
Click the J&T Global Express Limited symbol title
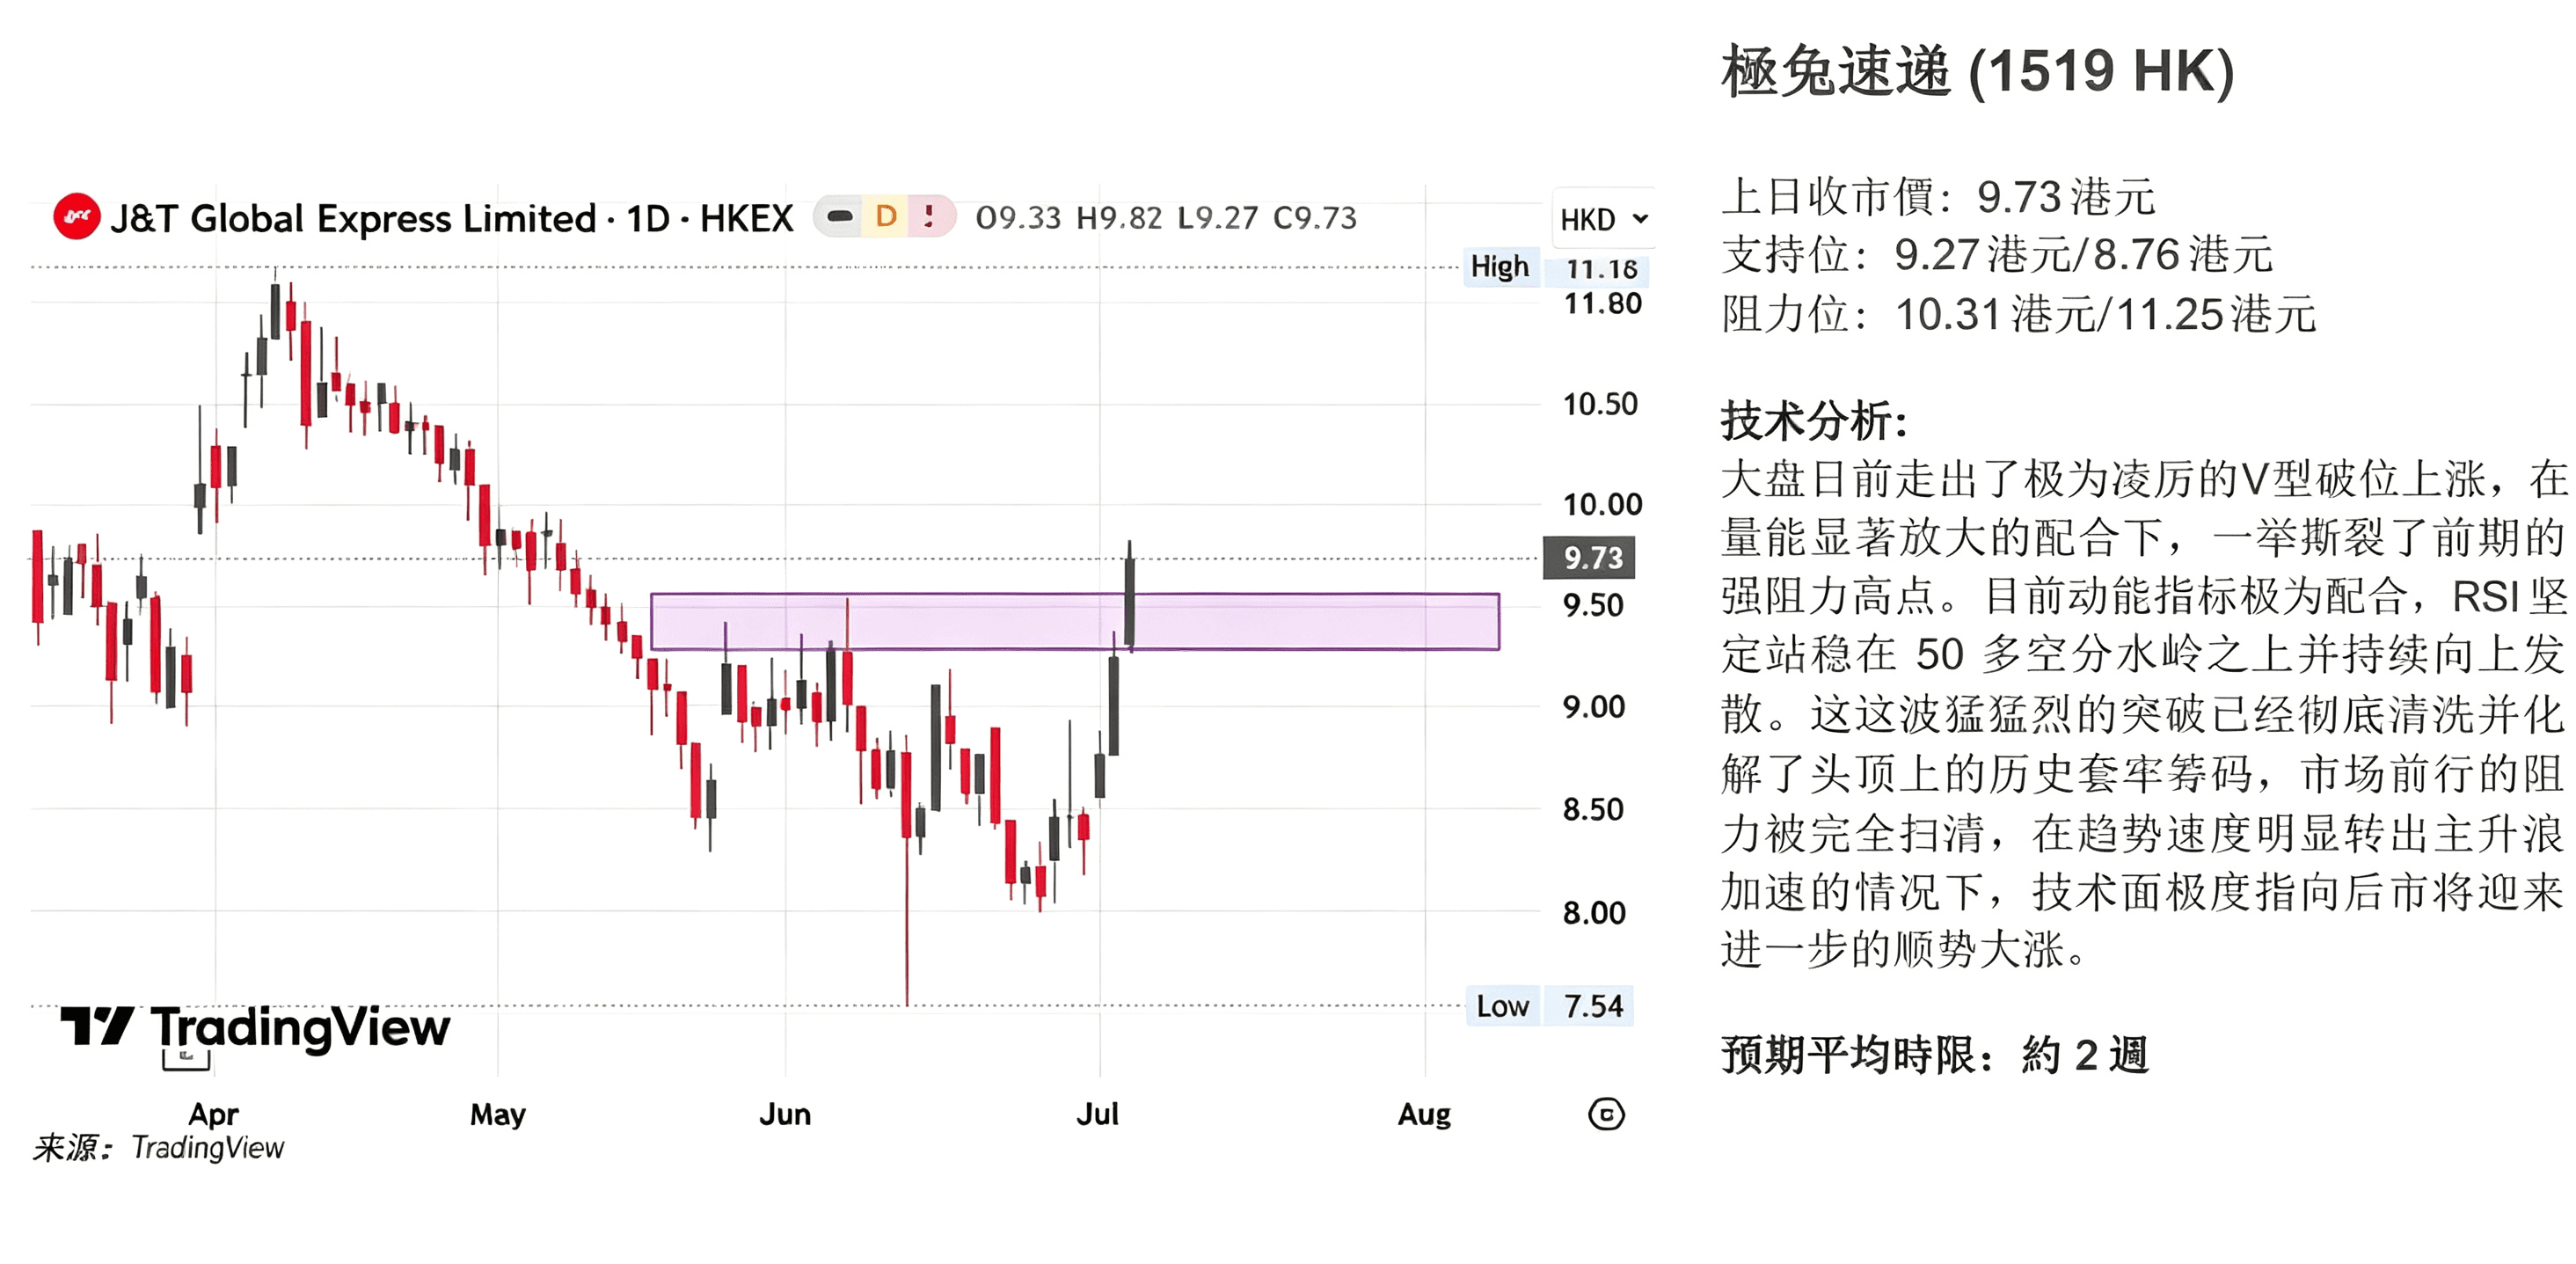pos(451,218)
